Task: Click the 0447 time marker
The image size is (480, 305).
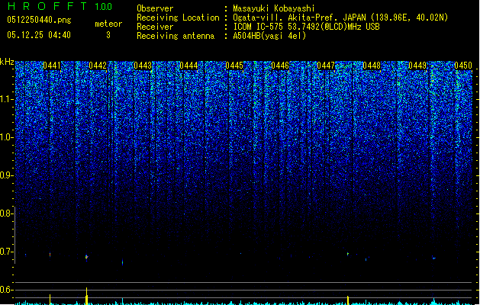Action: pos(326,66)
